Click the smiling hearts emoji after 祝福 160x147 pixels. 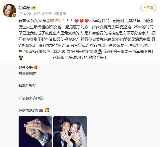(47, 110)
